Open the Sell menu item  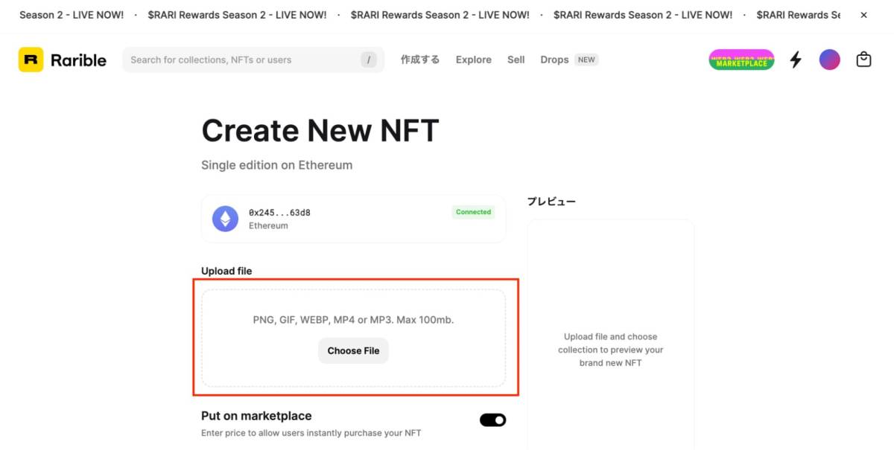[x=516, y=60]
